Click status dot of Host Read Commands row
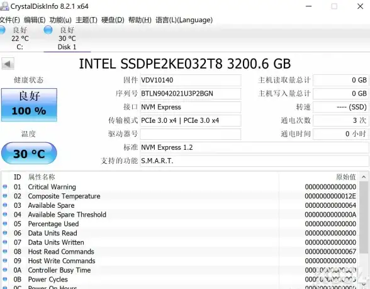The image size is (370, 289). click(x=5, y=251)
